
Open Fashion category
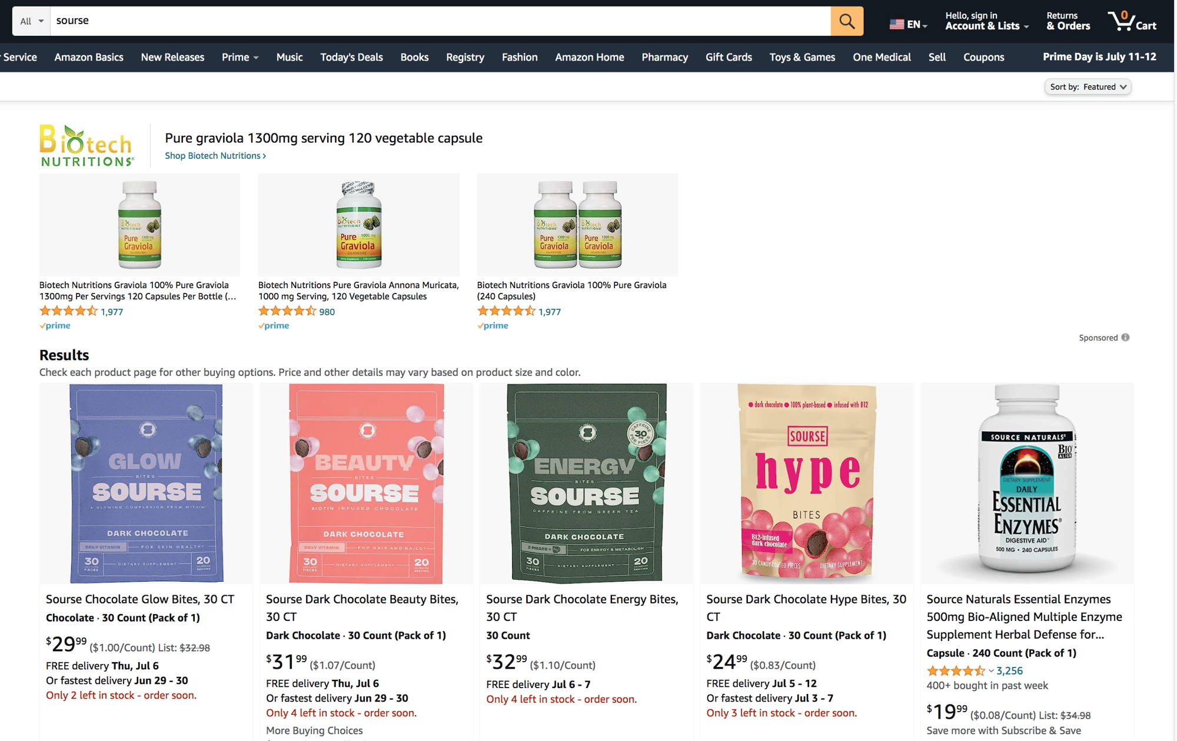[520, 57]
